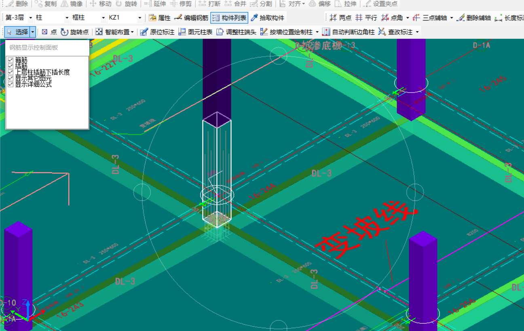Expand the 查改标注 dropdown arrow
The image size is (524, 331).
(x=417, y=32)
